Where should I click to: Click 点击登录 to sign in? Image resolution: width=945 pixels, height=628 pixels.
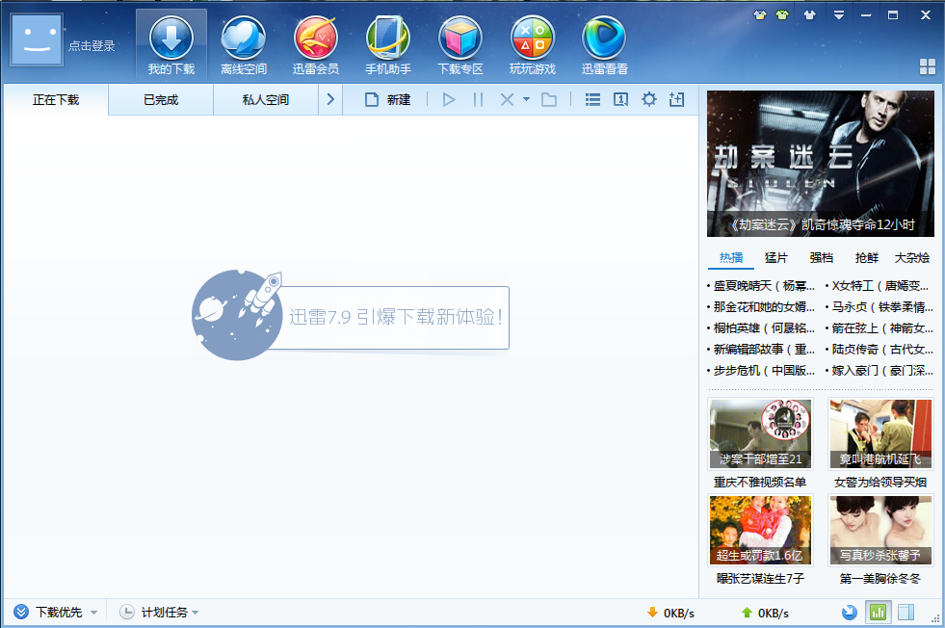pos(92,45)
